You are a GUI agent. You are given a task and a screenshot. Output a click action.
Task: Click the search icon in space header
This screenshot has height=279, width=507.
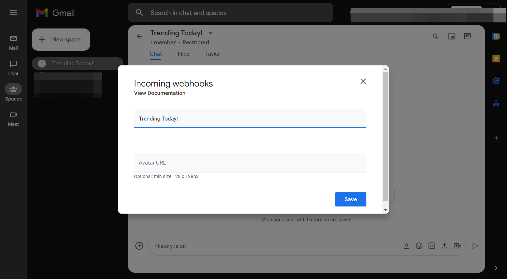click(436, 36)
